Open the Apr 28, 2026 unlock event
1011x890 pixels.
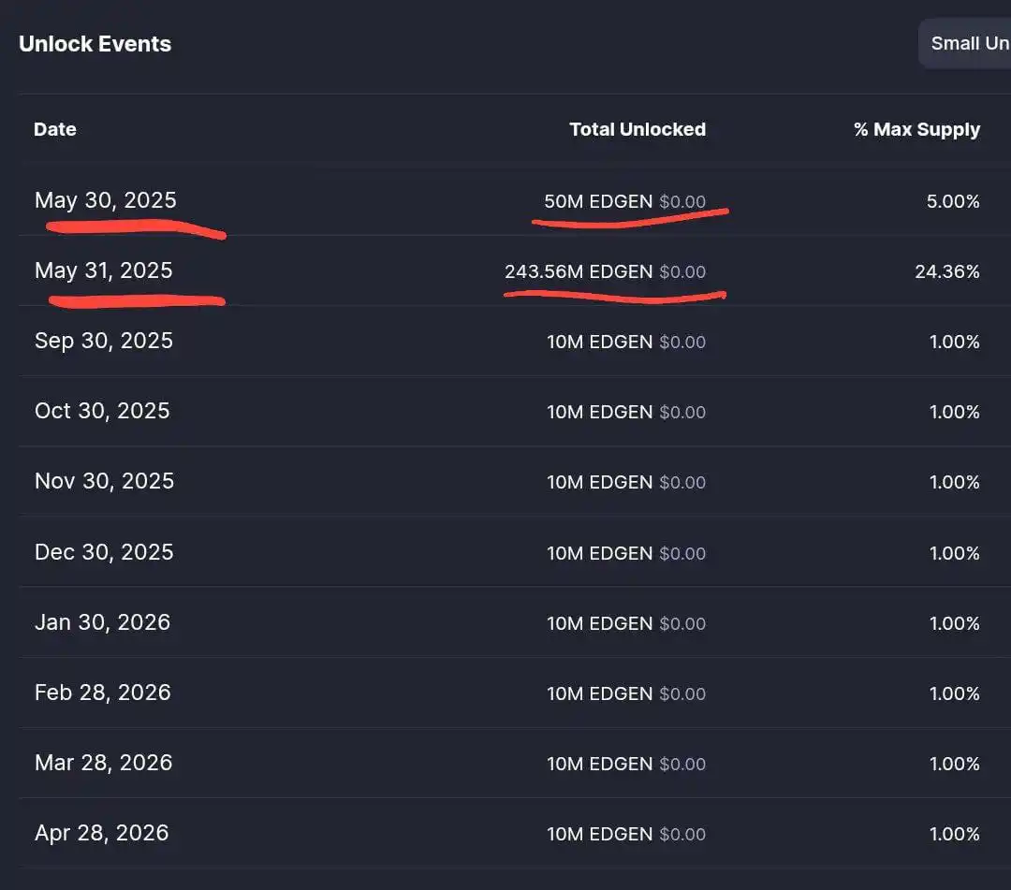[x=101, y=833]
